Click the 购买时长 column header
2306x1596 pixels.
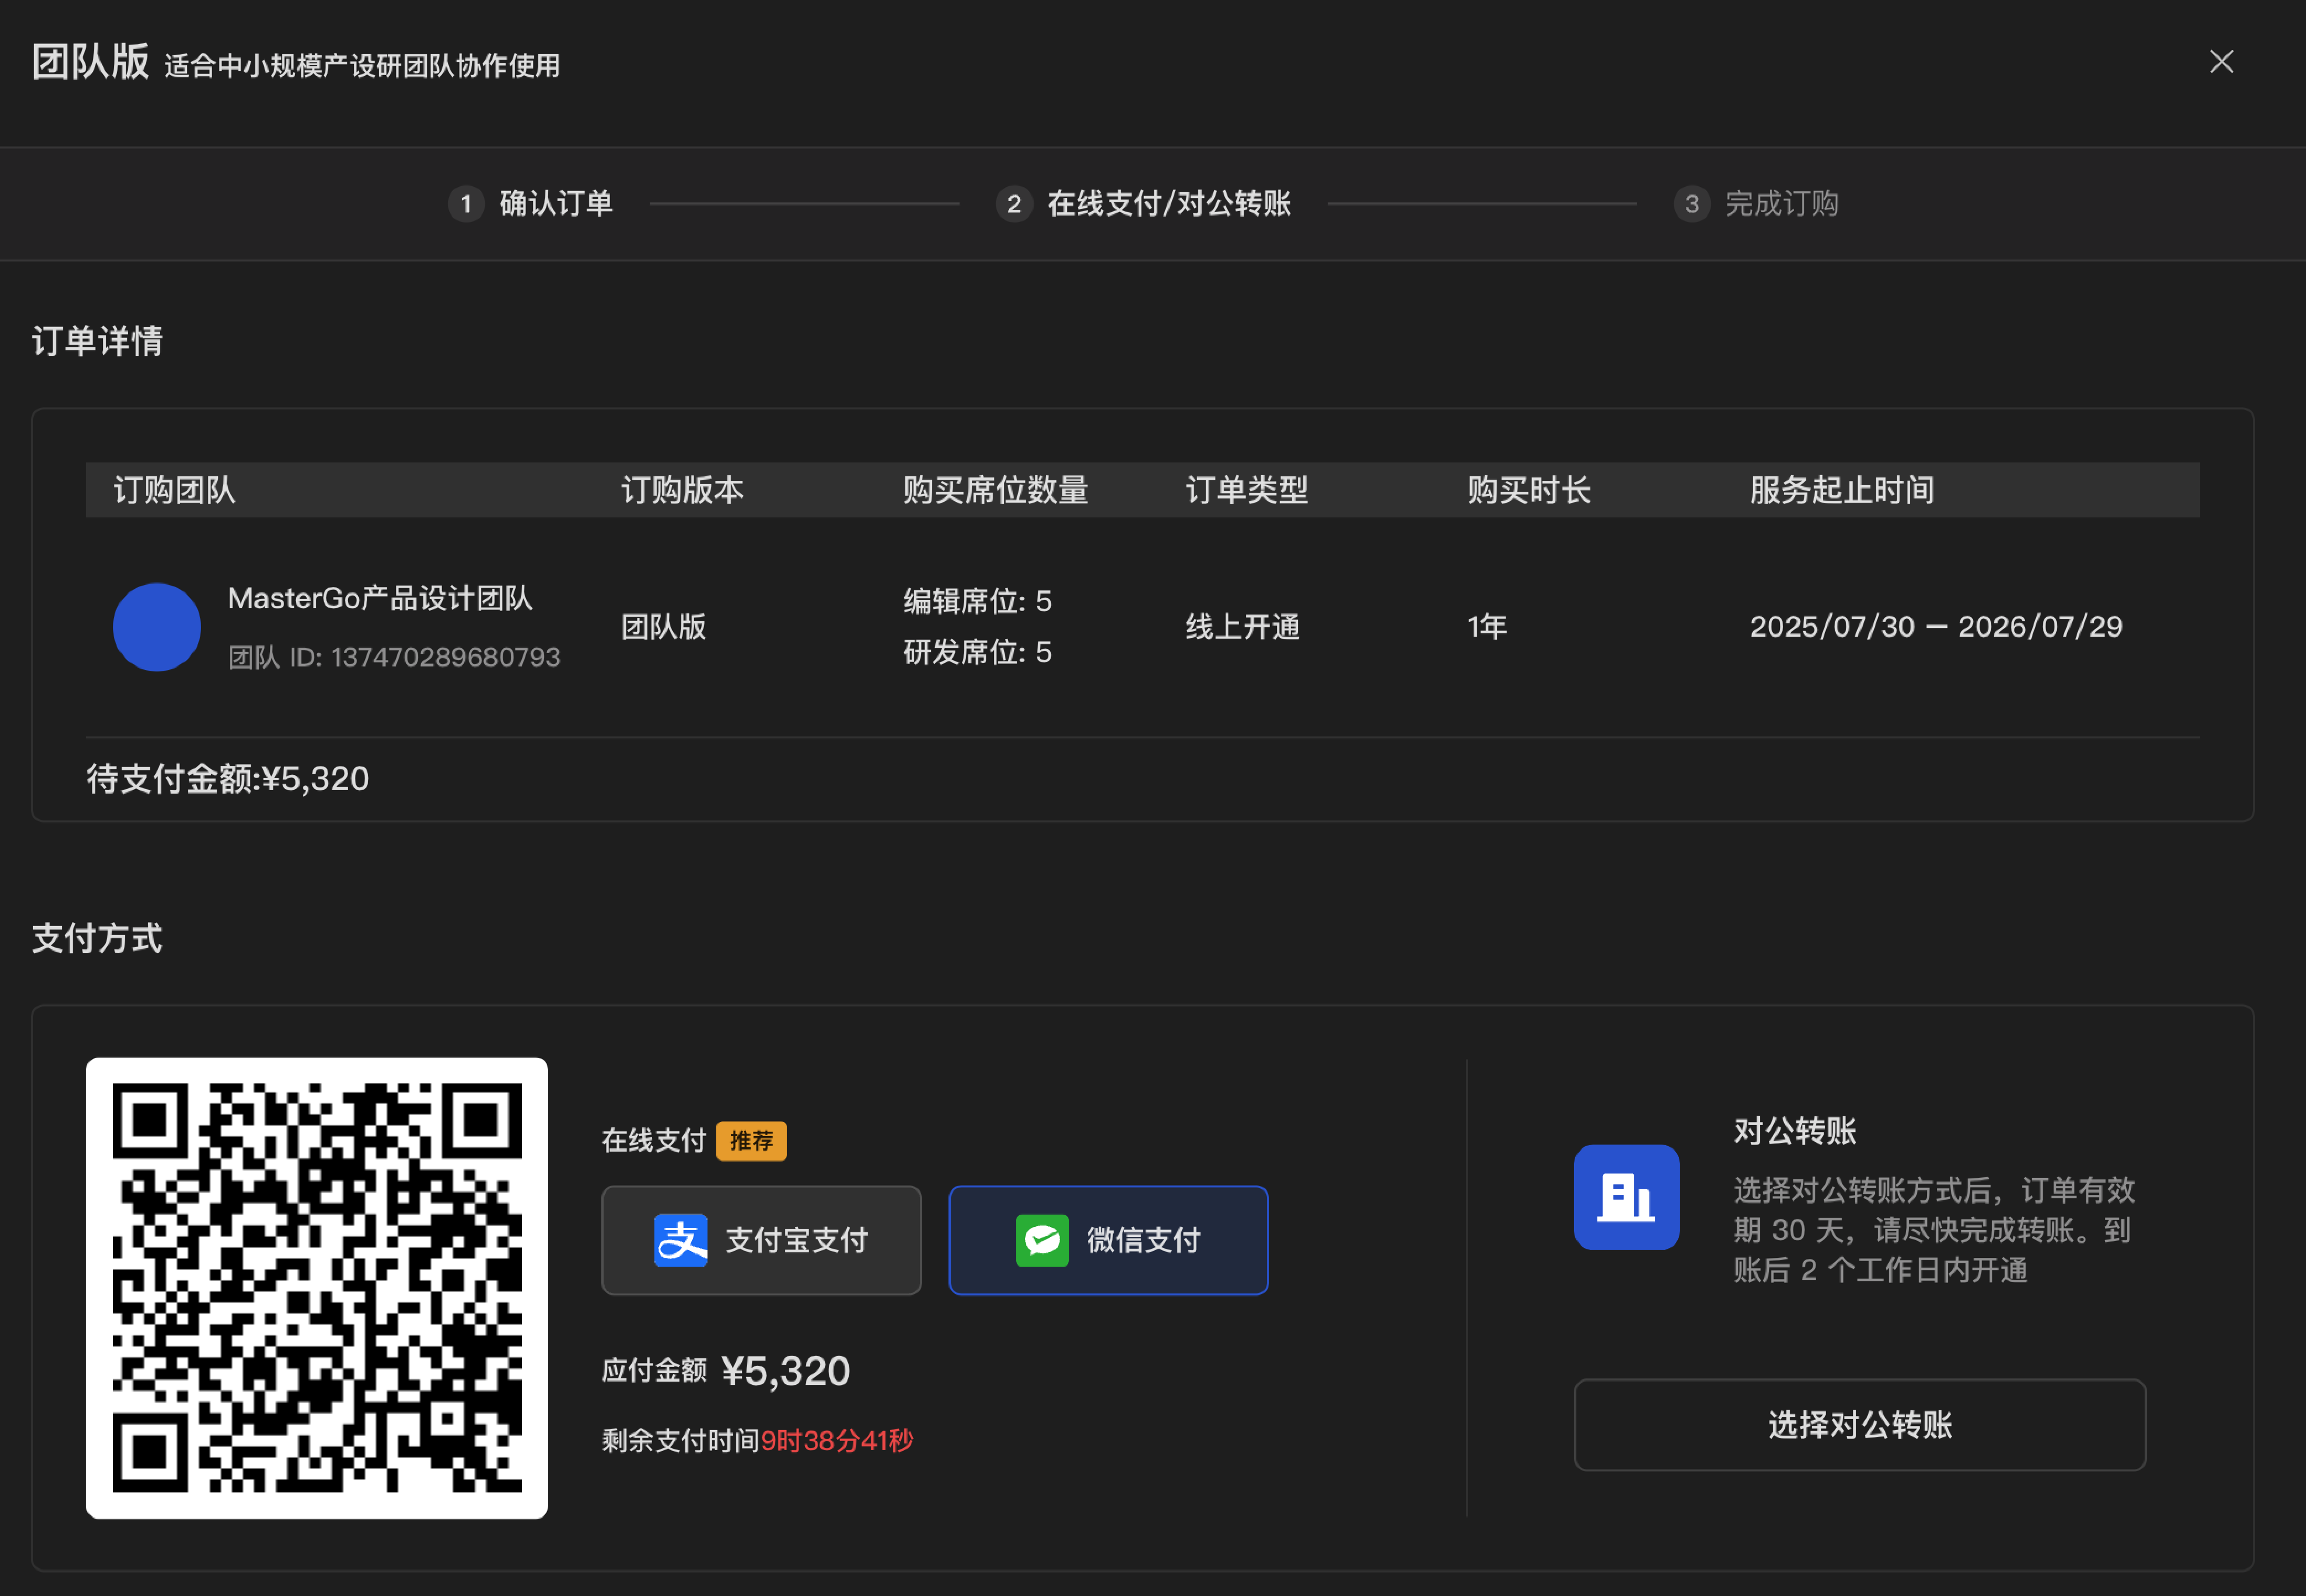tap(1528, 490)
